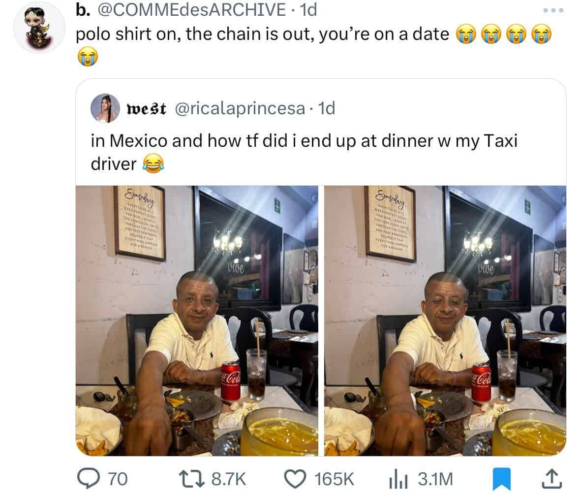Screen dimensions: 580x494
Task: Click the share upload icon
Action: (552, 479)
